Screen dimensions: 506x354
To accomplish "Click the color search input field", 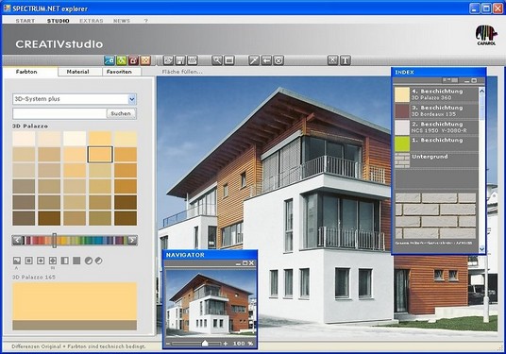I will click(x=59, y=113).
